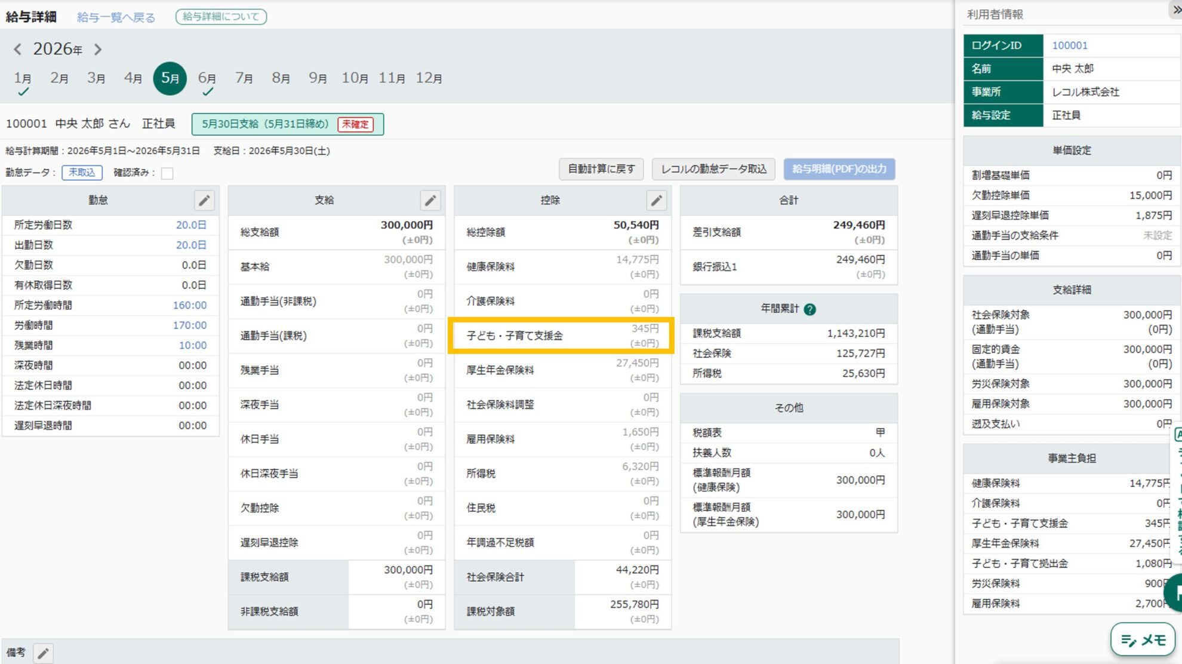
Task: Open the chat bubble at right edge
Action: click(x=1176, y=592)
